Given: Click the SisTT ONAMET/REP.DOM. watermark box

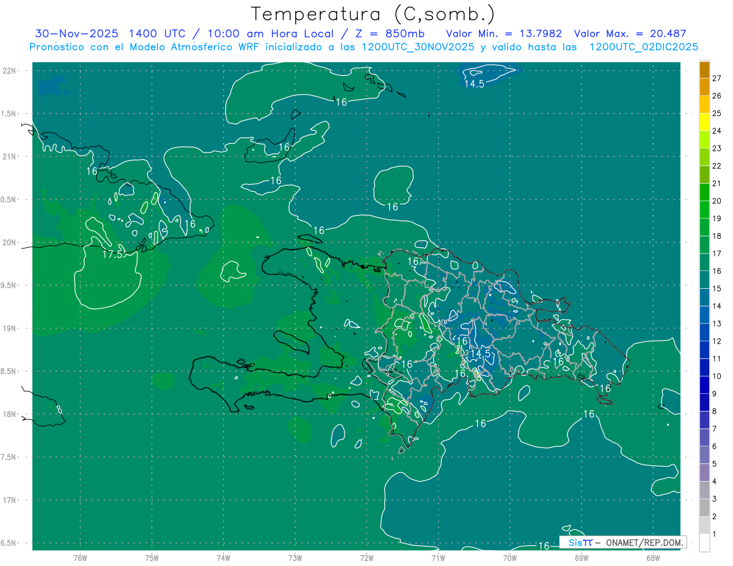Looking at the screenshot, I should pyautogui.click(x=622, y=542).
